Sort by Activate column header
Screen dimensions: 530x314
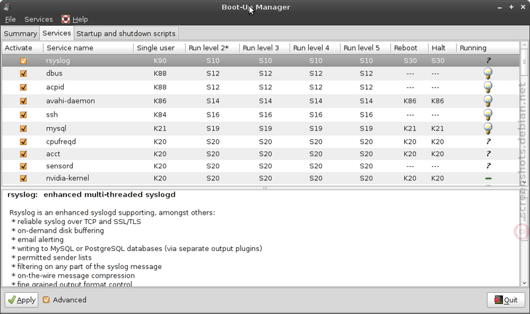[23, 48]
